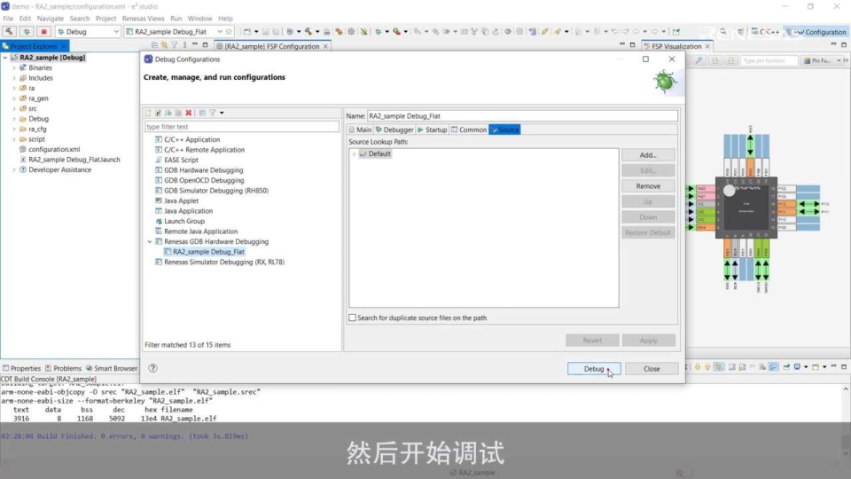Switch to the C/C++ perspective

tap(765, 32)
